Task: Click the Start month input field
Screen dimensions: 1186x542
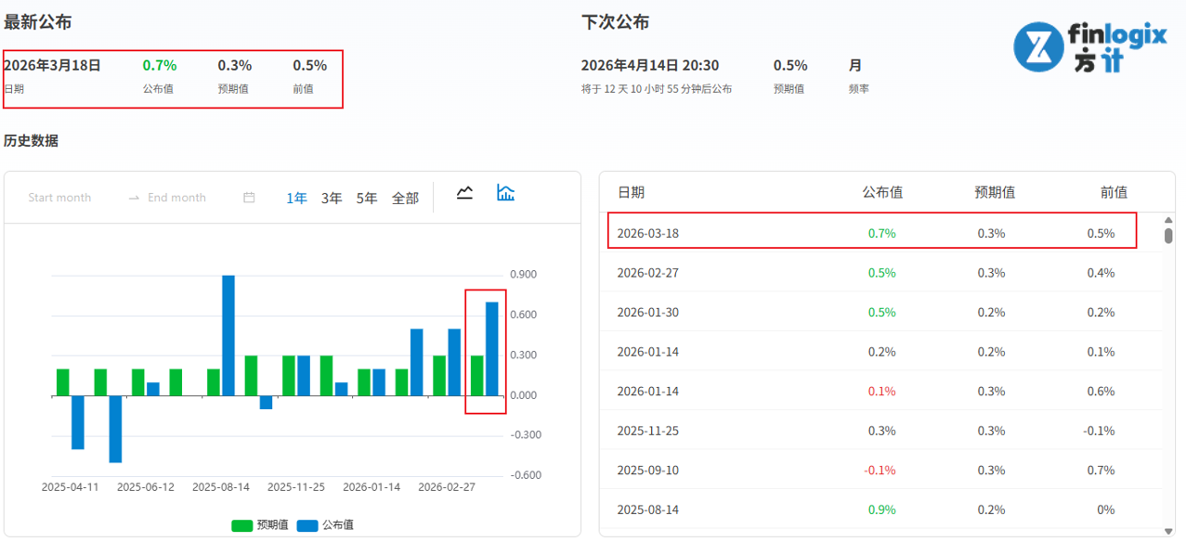Action: (60, 198)
